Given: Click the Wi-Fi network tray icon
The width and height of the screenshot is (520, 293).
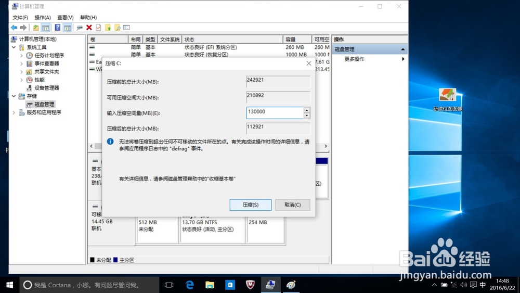Looking at the screenshot, I should pos(453,285).
